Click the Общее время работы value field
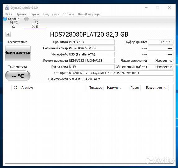 pyautogui.click(x=160, y=67)
